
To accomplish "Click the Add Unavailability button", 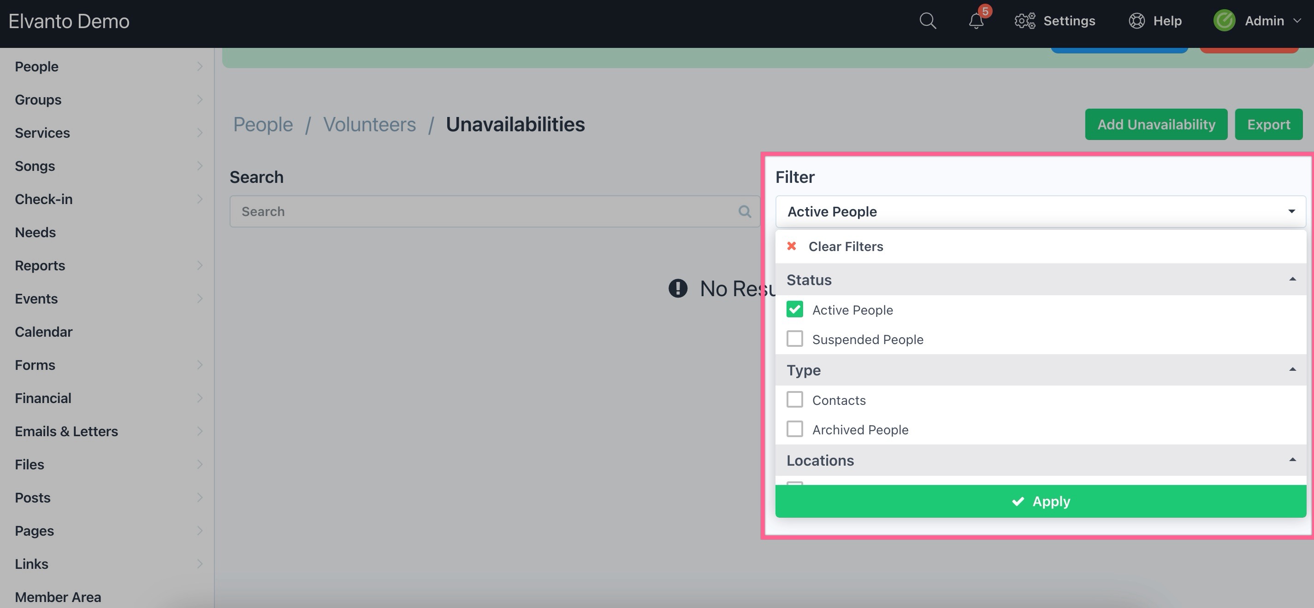I will pos(1155,124).
